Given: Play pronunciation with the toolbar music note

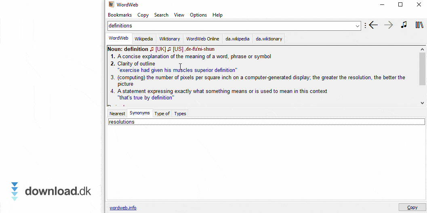Looking at the screenshot, I should coord(404,25).
